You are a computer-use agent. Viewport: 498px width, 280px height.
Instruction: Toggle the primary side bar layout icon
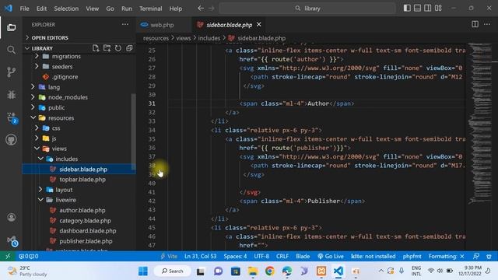point(407,9)
